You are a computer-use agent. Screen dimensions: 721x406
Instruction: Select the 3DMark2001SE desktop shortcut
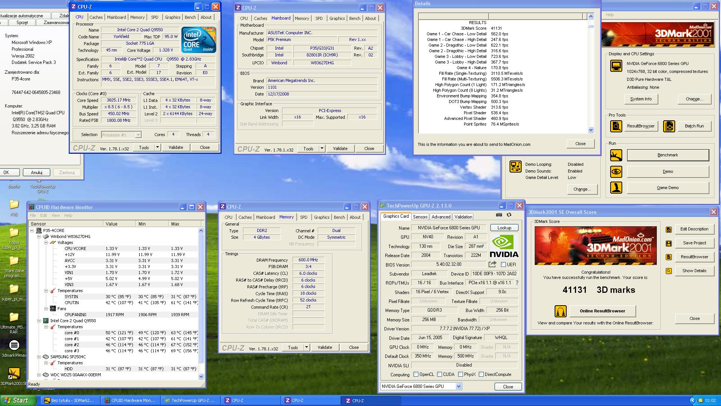pos(14,377)
